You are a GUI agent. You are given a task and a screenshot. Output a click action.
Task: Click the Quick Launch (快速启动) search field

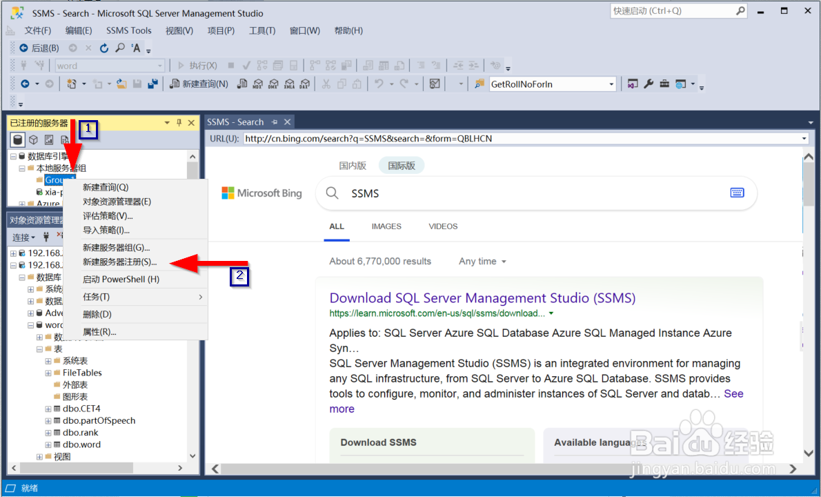[678, 11]
